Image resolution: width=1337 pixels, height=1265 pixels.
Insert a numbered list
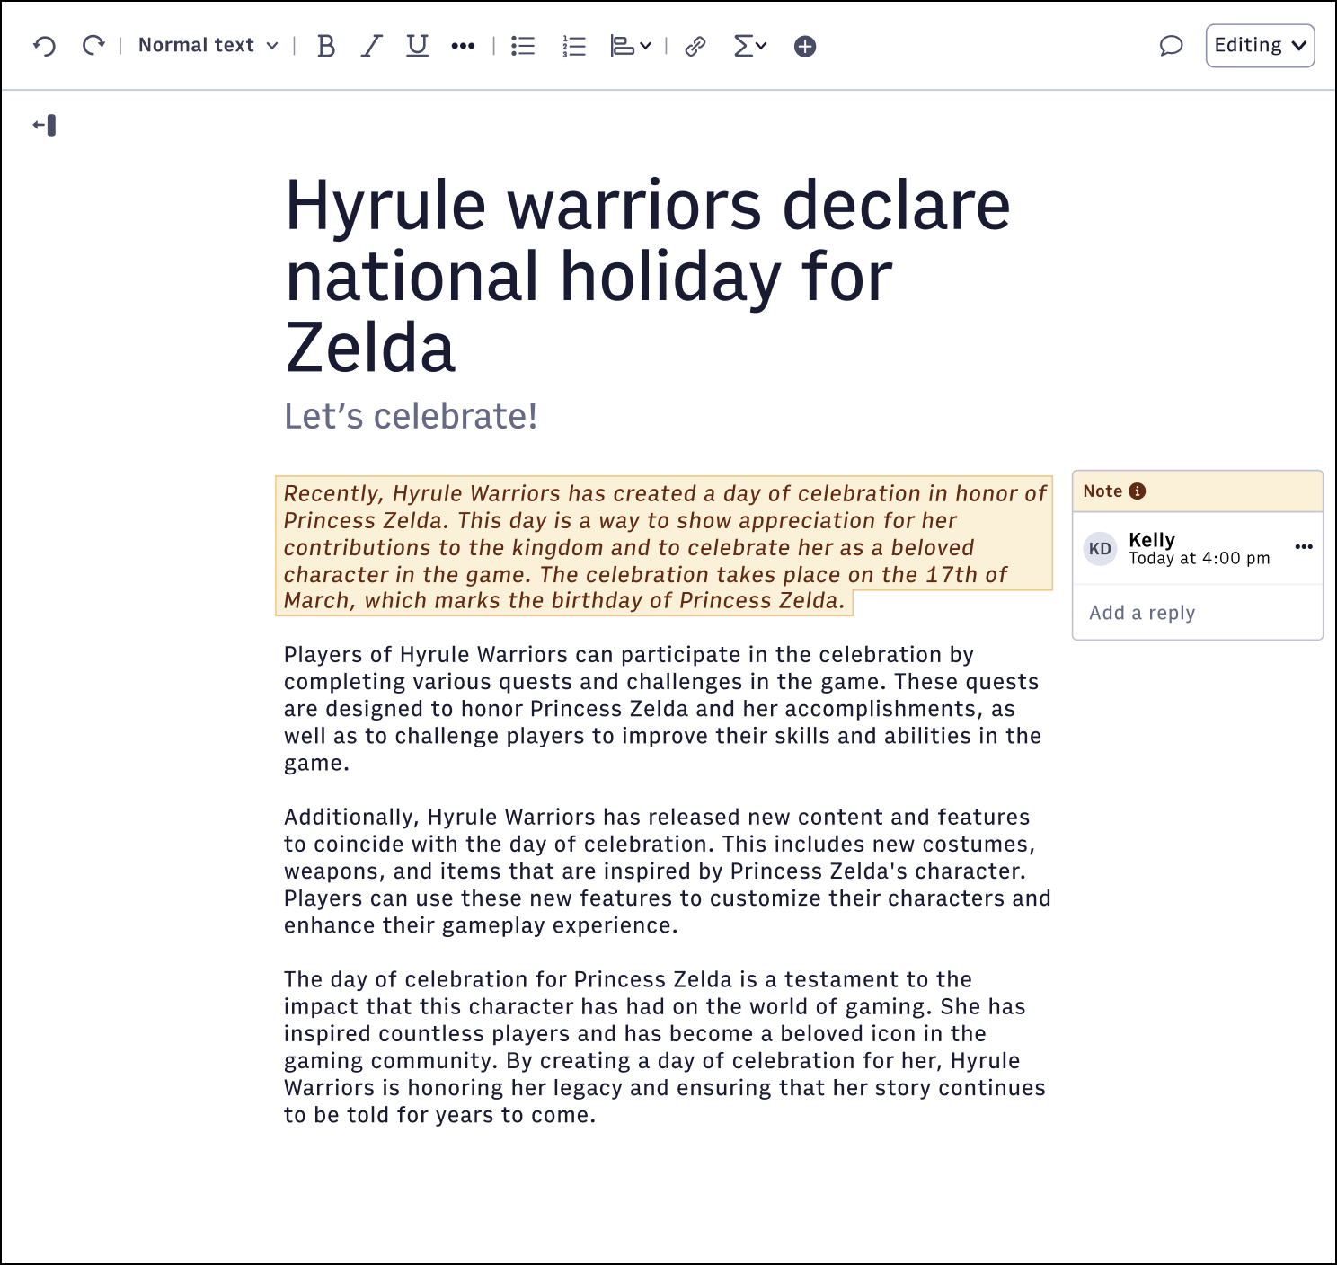pos(573,46)
